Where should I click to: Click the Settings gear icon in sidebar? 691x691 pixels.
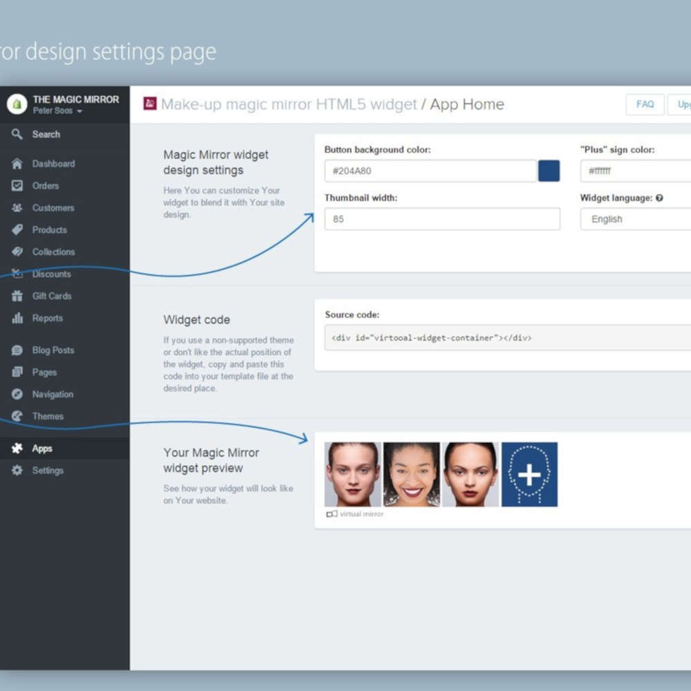pyautogui.click(x=17, y=471)
